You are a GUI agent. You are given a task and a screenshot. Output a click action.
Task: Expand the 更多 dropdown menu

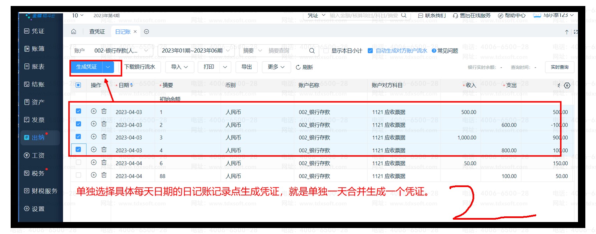276,67
